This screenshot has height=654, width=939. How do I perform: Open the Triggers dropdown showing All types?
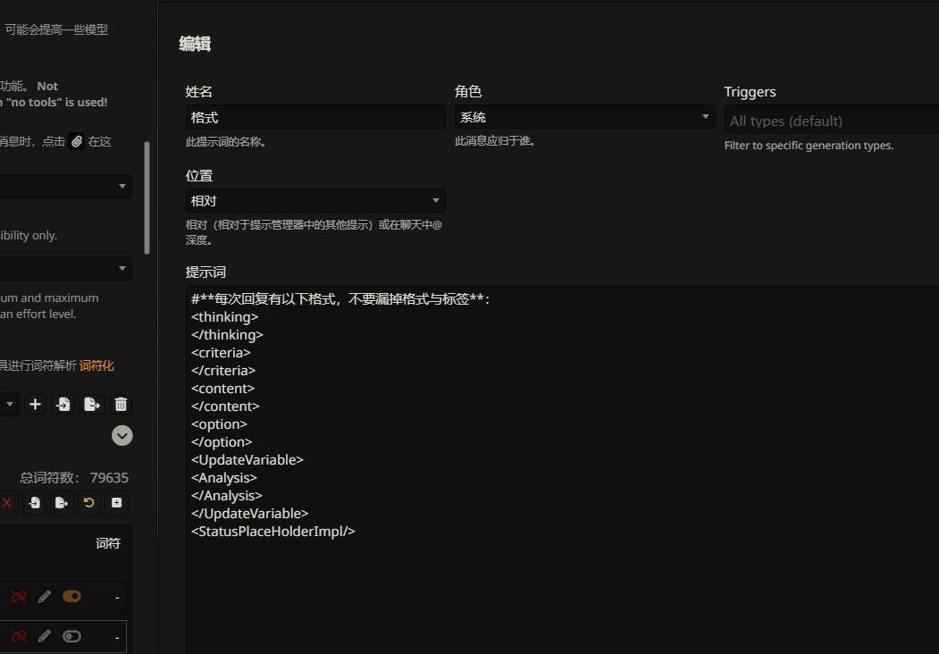(x=830, y=120)
